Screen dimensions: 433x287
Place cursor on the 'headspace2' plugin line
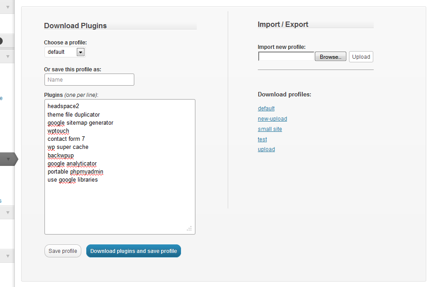pos(63,106)
